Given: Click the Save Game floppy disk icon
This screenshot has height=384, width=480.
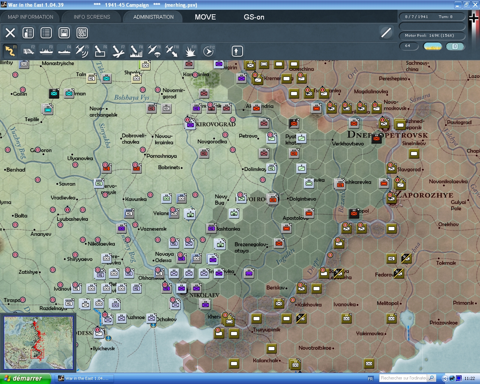Looking at the screenshot, I should click(64, 33).
